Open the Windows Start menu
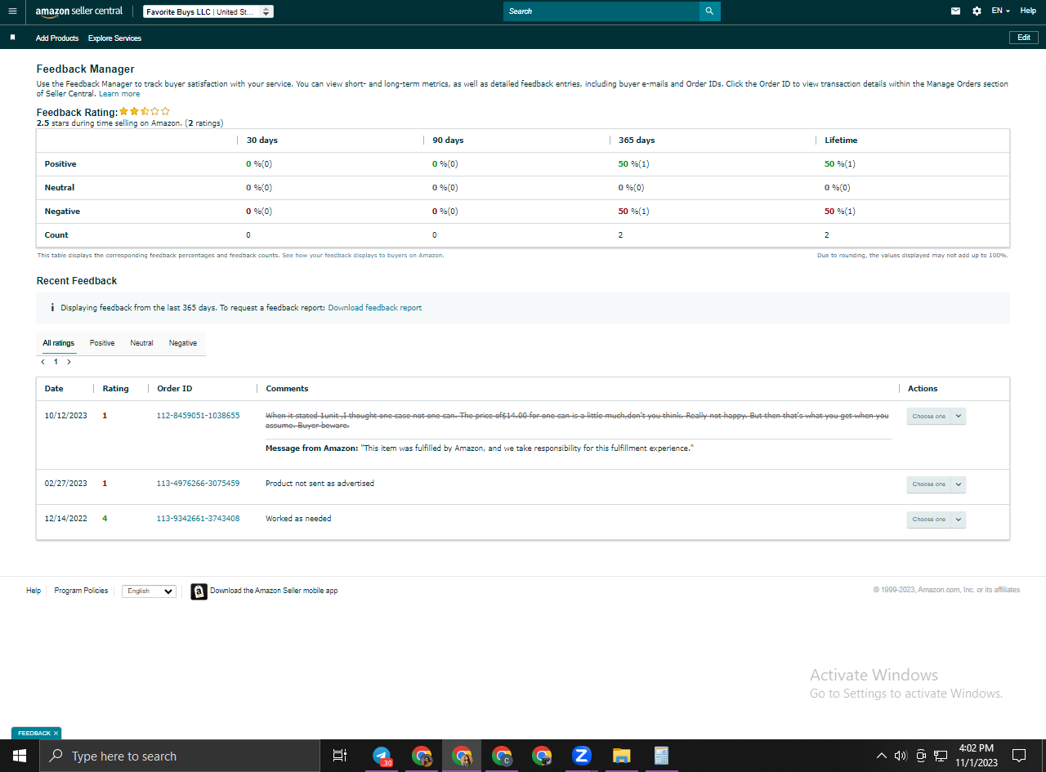This screenshot has width=1046, height=772. tap(20, 756)
